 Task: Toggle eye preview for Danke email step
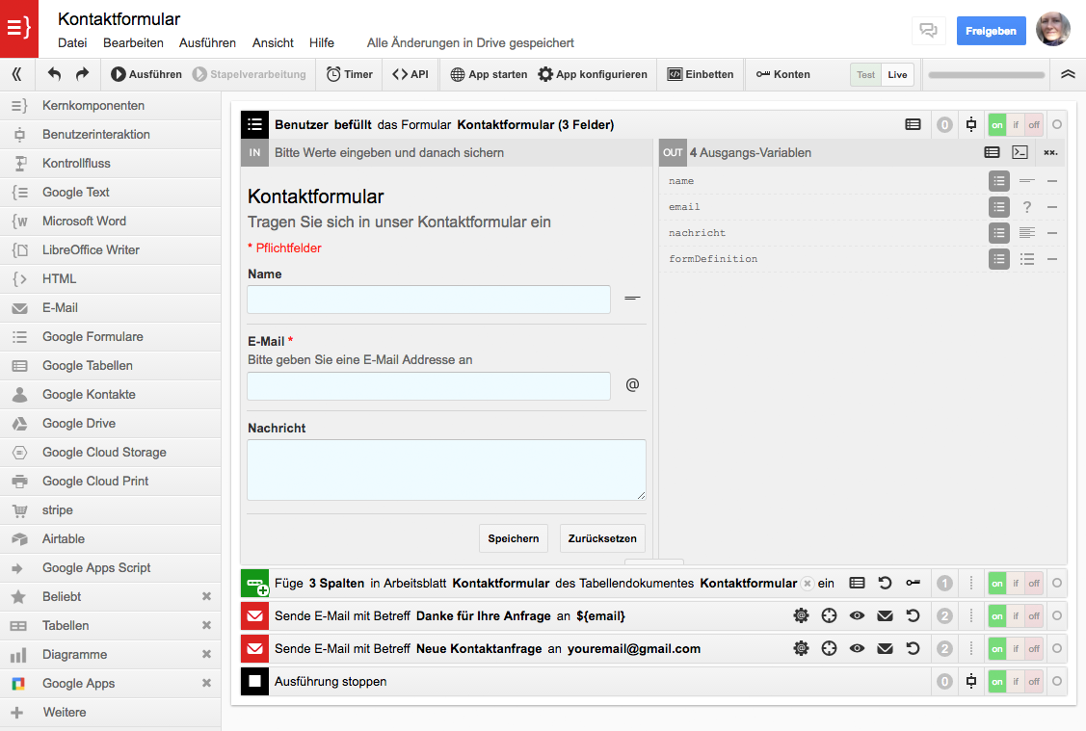tap(857, 615)
